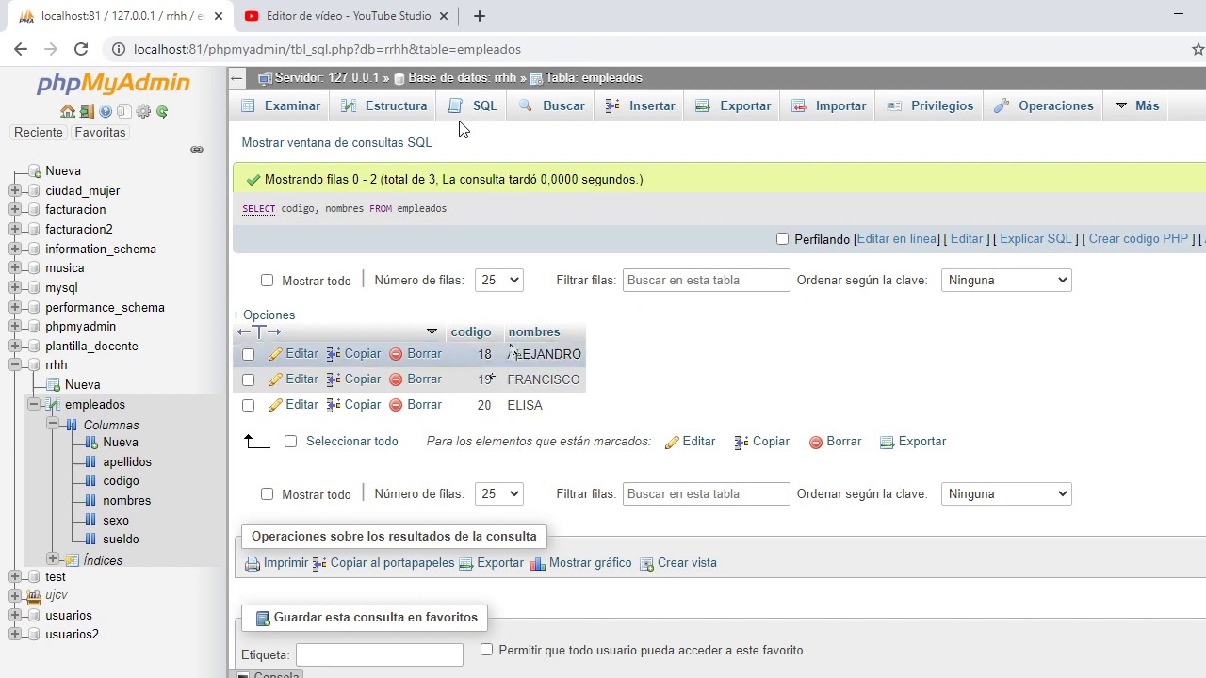Click the Imprimir printer icon
Screen dimensions: 1206x678
[253, 563]
